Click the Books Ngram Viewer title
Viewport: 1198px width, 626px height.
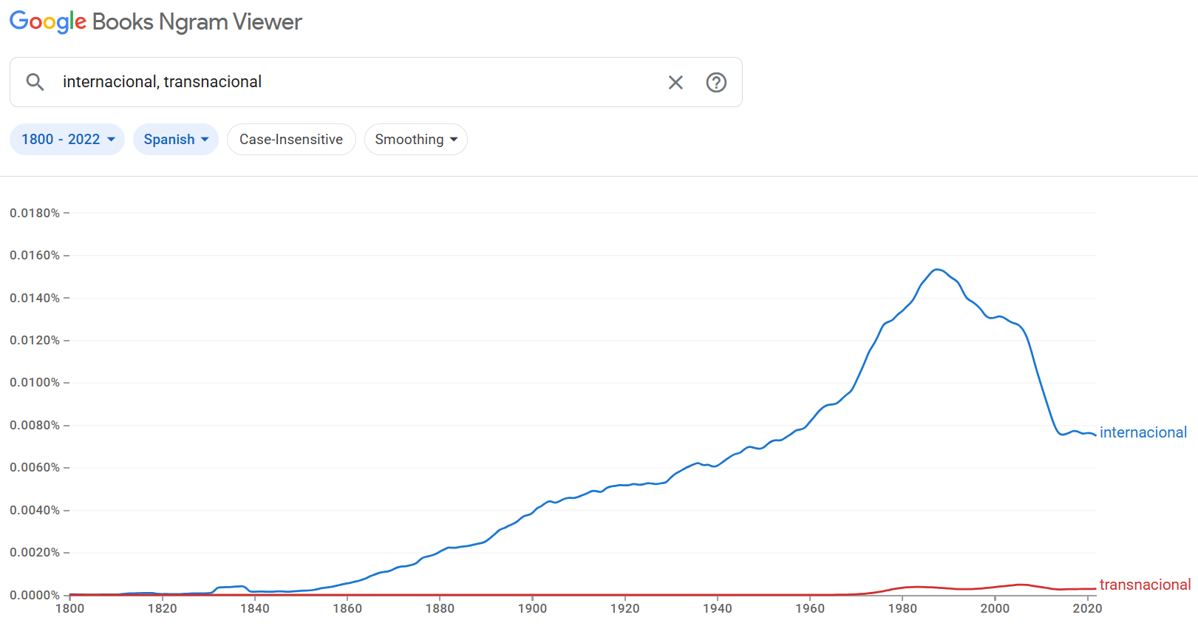pos(197,22)
